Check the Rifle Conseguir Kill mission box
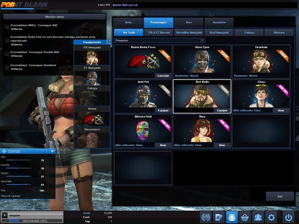 7,27
